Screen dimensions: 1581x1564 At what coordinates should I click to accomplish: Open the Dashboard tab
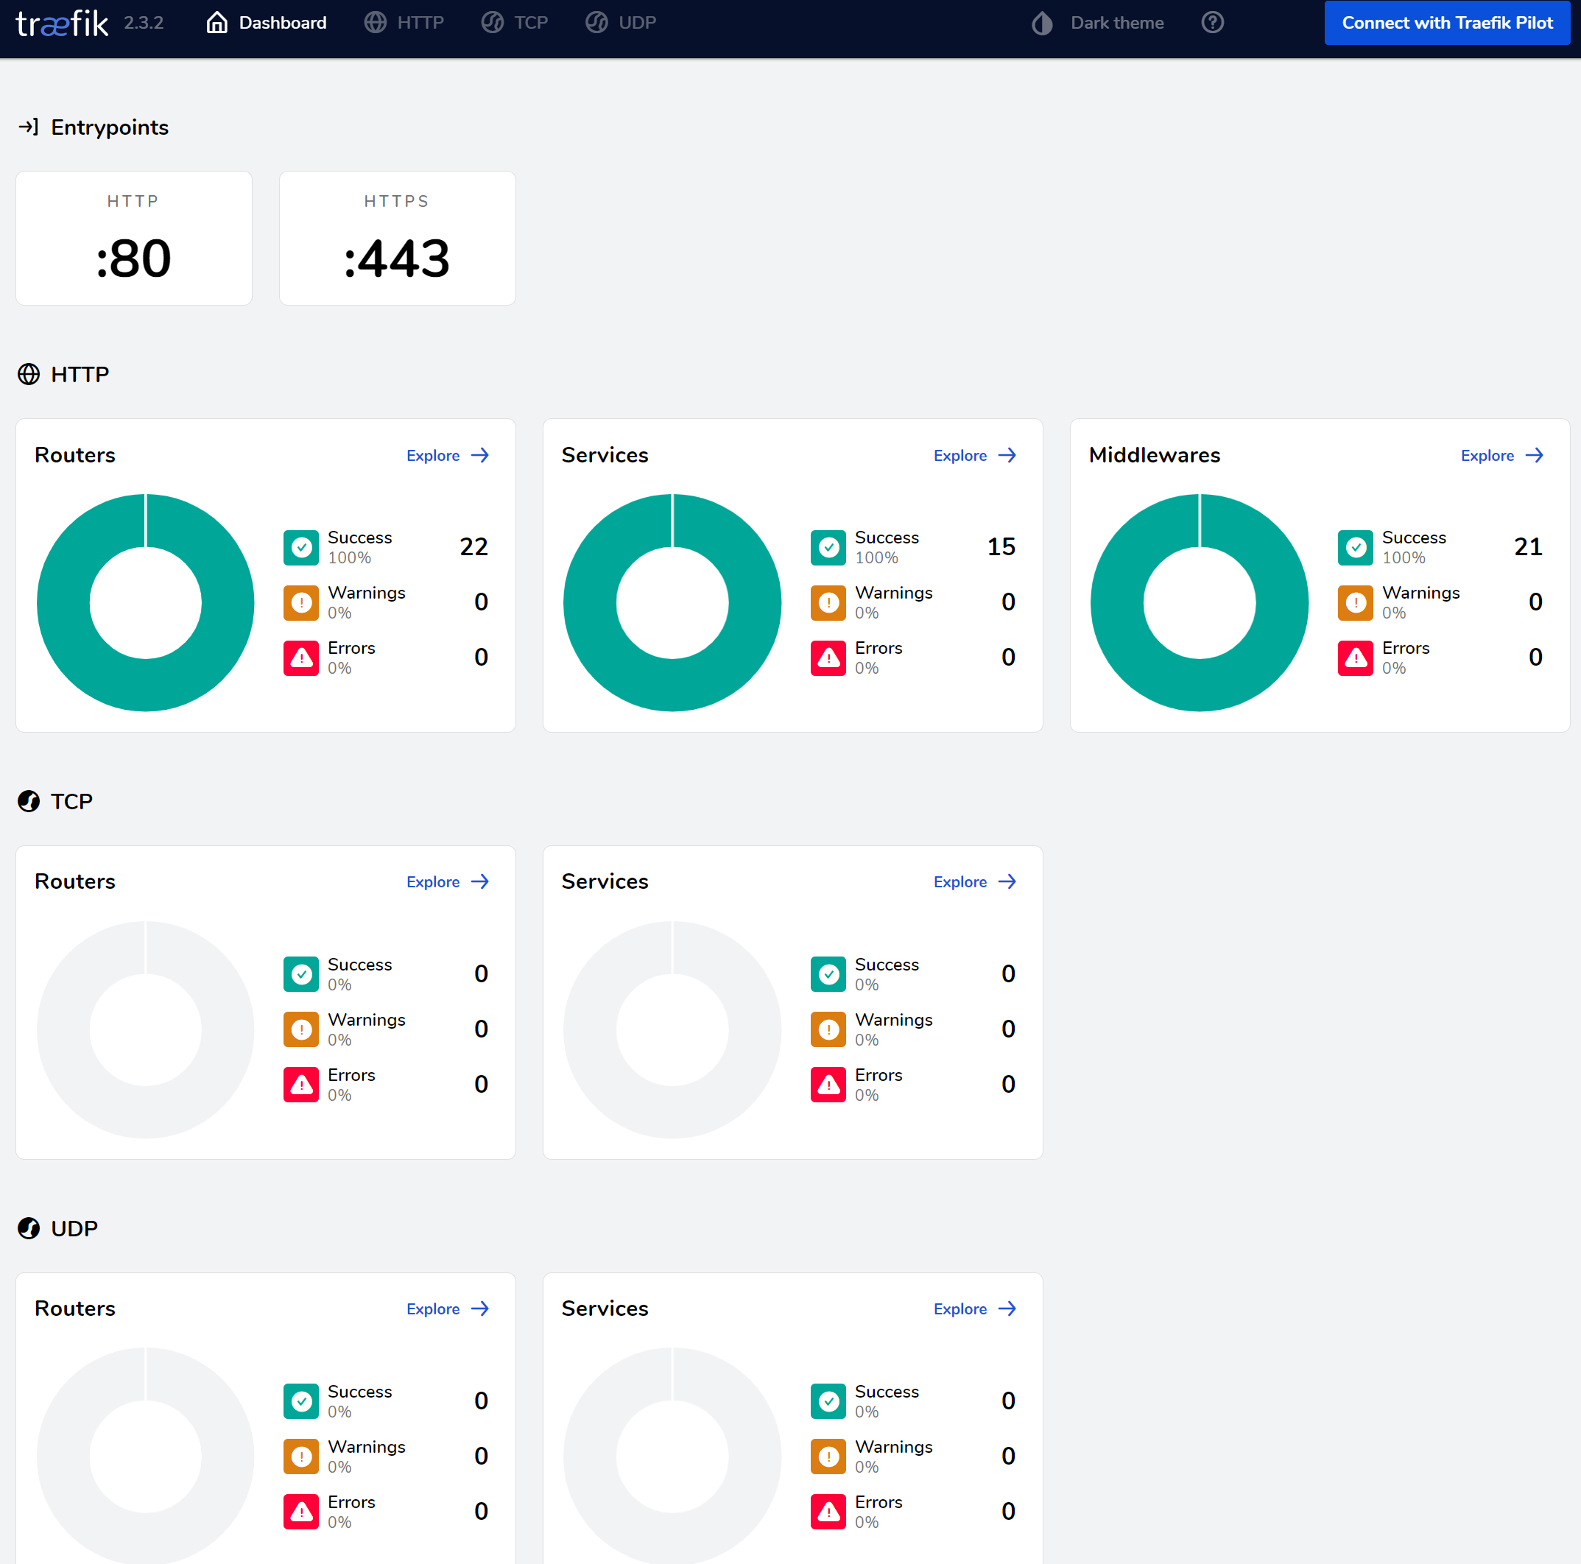[x=266, y=23]
